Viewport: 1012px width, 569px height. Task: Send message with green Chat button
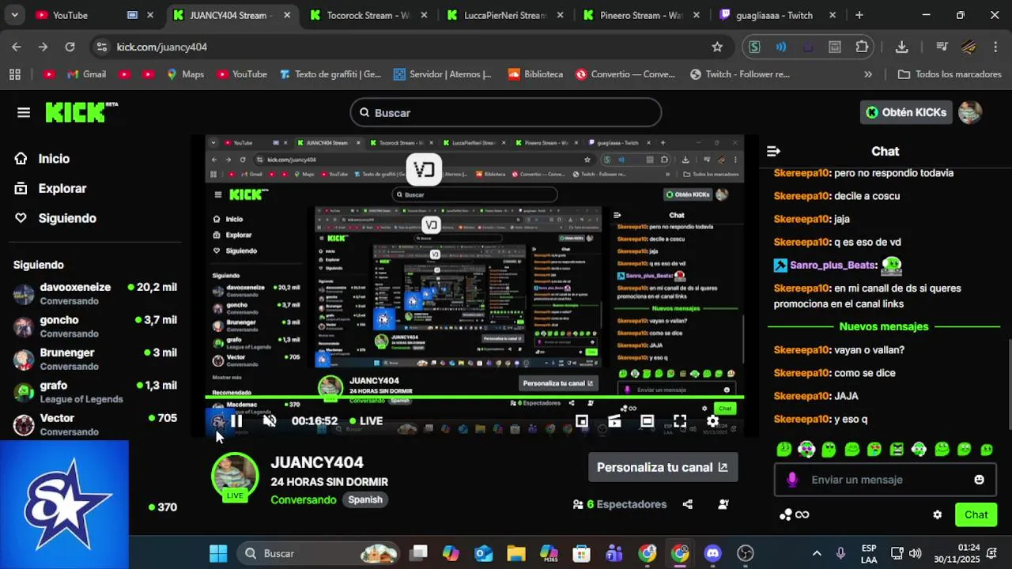tap(976, 514)
